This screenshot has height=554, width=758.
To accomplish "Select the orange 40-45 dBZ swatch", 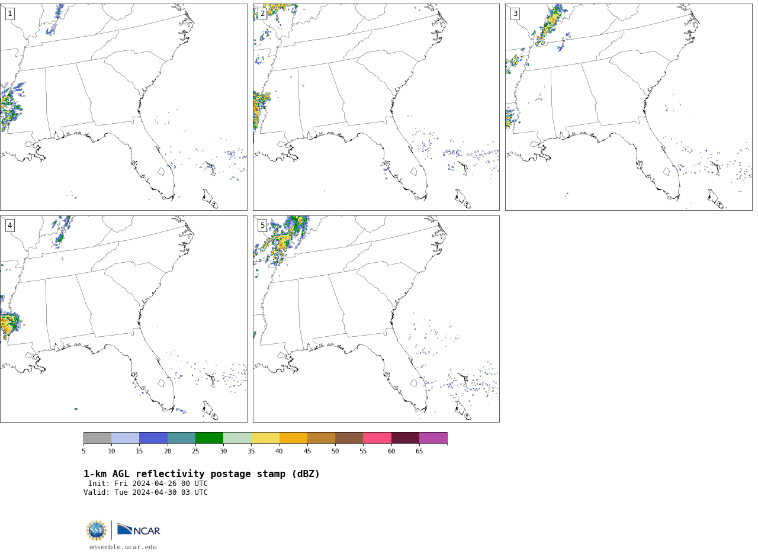I will [x=293, y=438].
